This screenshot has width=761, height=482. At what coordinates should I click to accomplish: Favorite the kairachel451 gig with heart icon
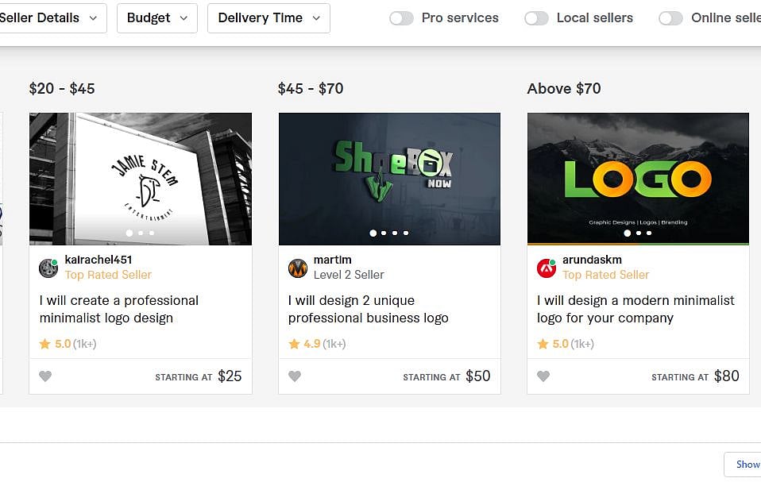click(x=45, y=376)
